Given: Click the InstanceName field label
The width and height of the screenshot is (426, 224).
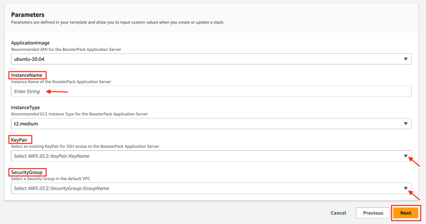Looking at the screenshot, I should click(x=27, y=75).
